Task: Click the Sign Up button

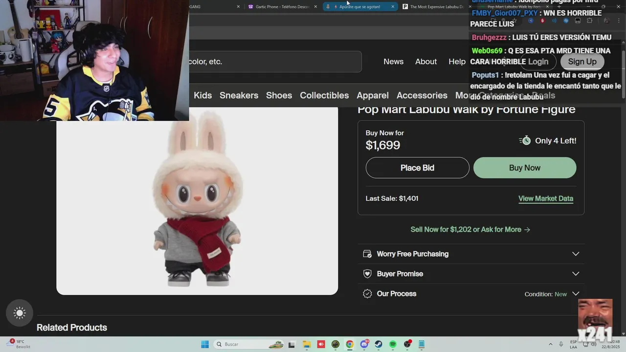Action: (x=582, y=62)
